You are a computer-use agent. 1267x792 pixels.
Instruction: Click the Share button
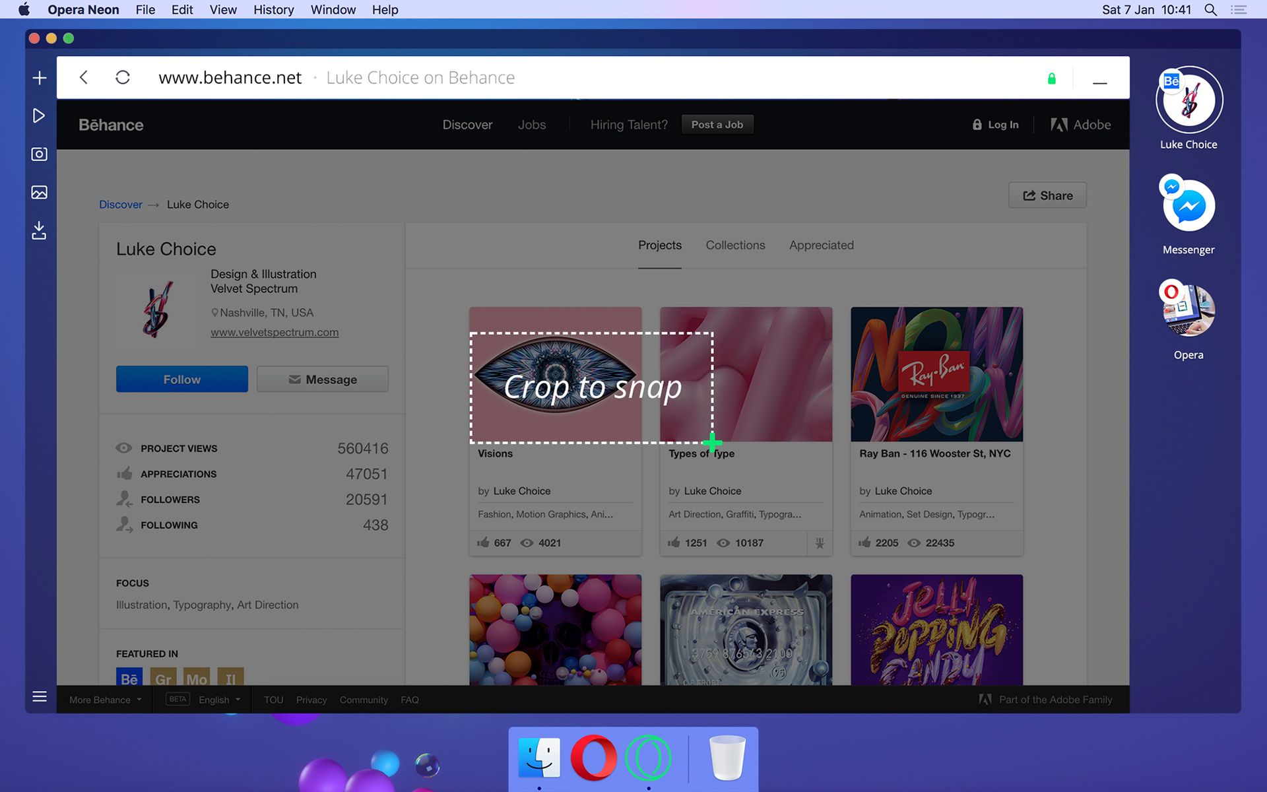pyautogui.click(x=1047, y=195)
